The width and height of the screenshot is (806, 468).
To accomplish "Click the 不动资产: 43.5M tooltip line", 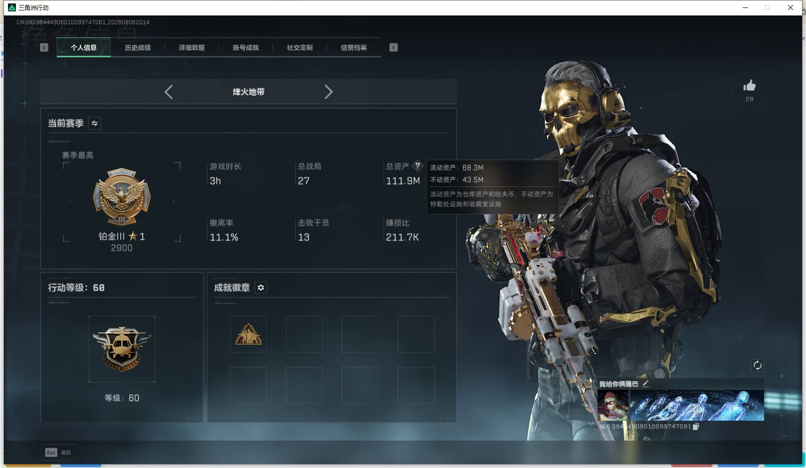I will coord(457,179).
